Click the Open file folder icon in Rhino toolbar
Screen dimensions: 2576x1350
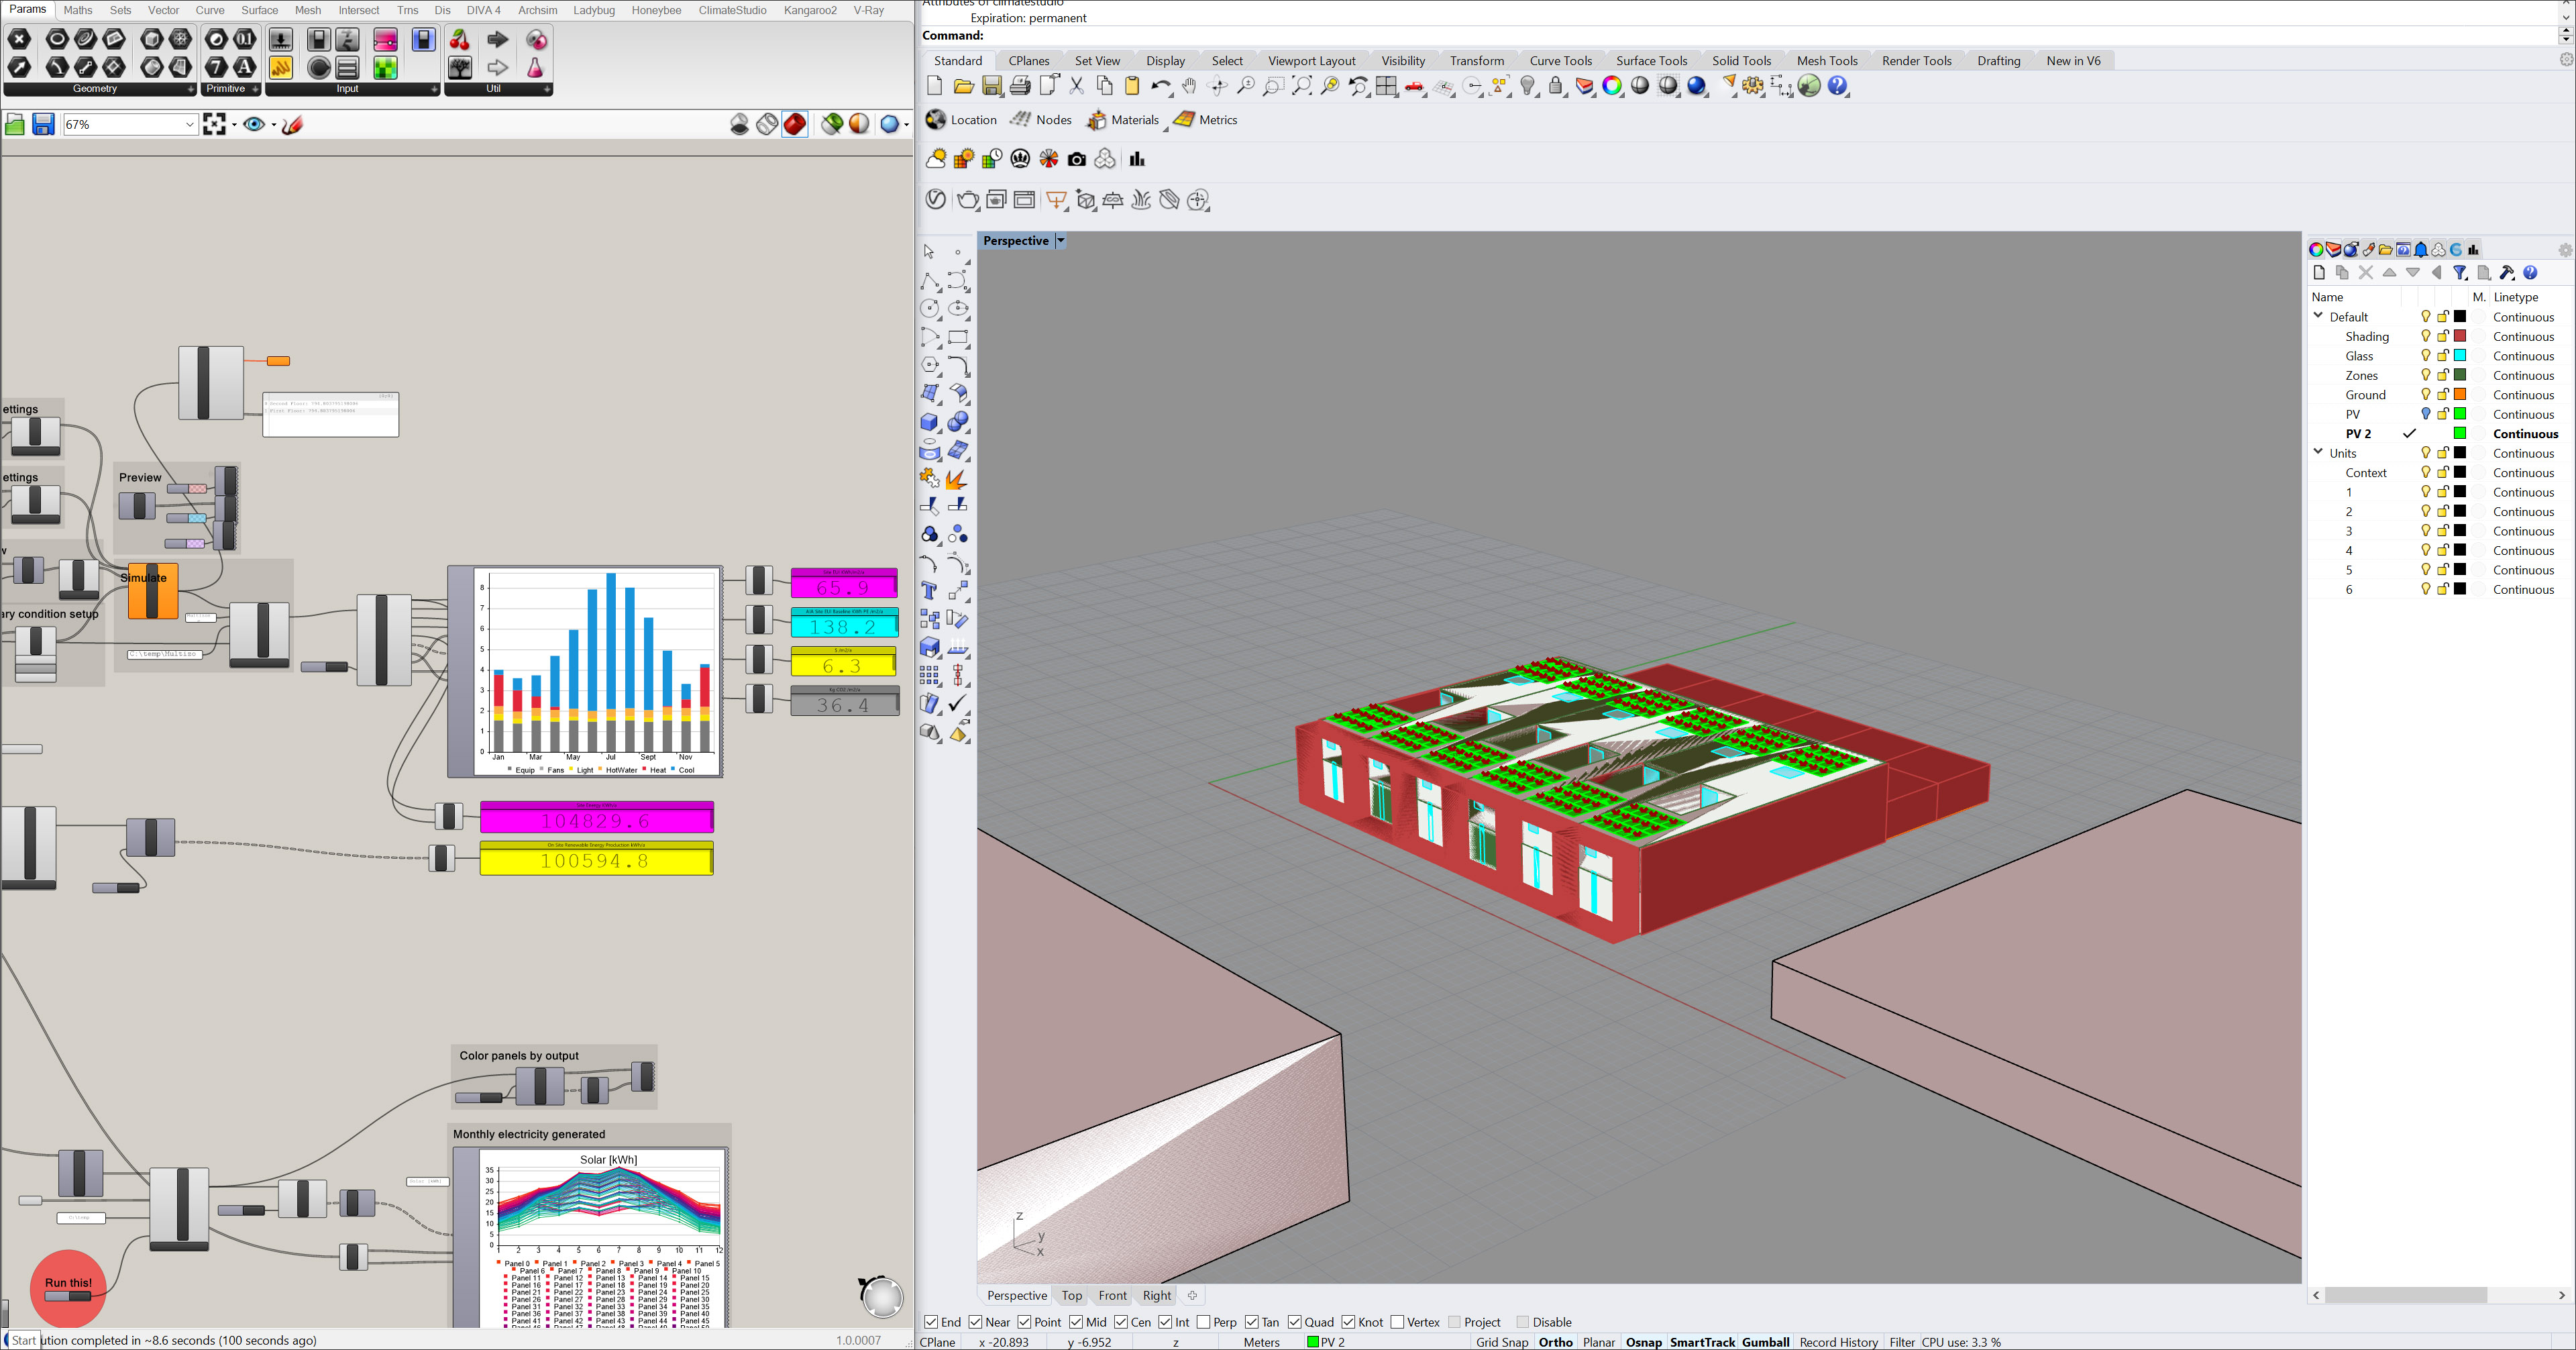coord(963,86)
